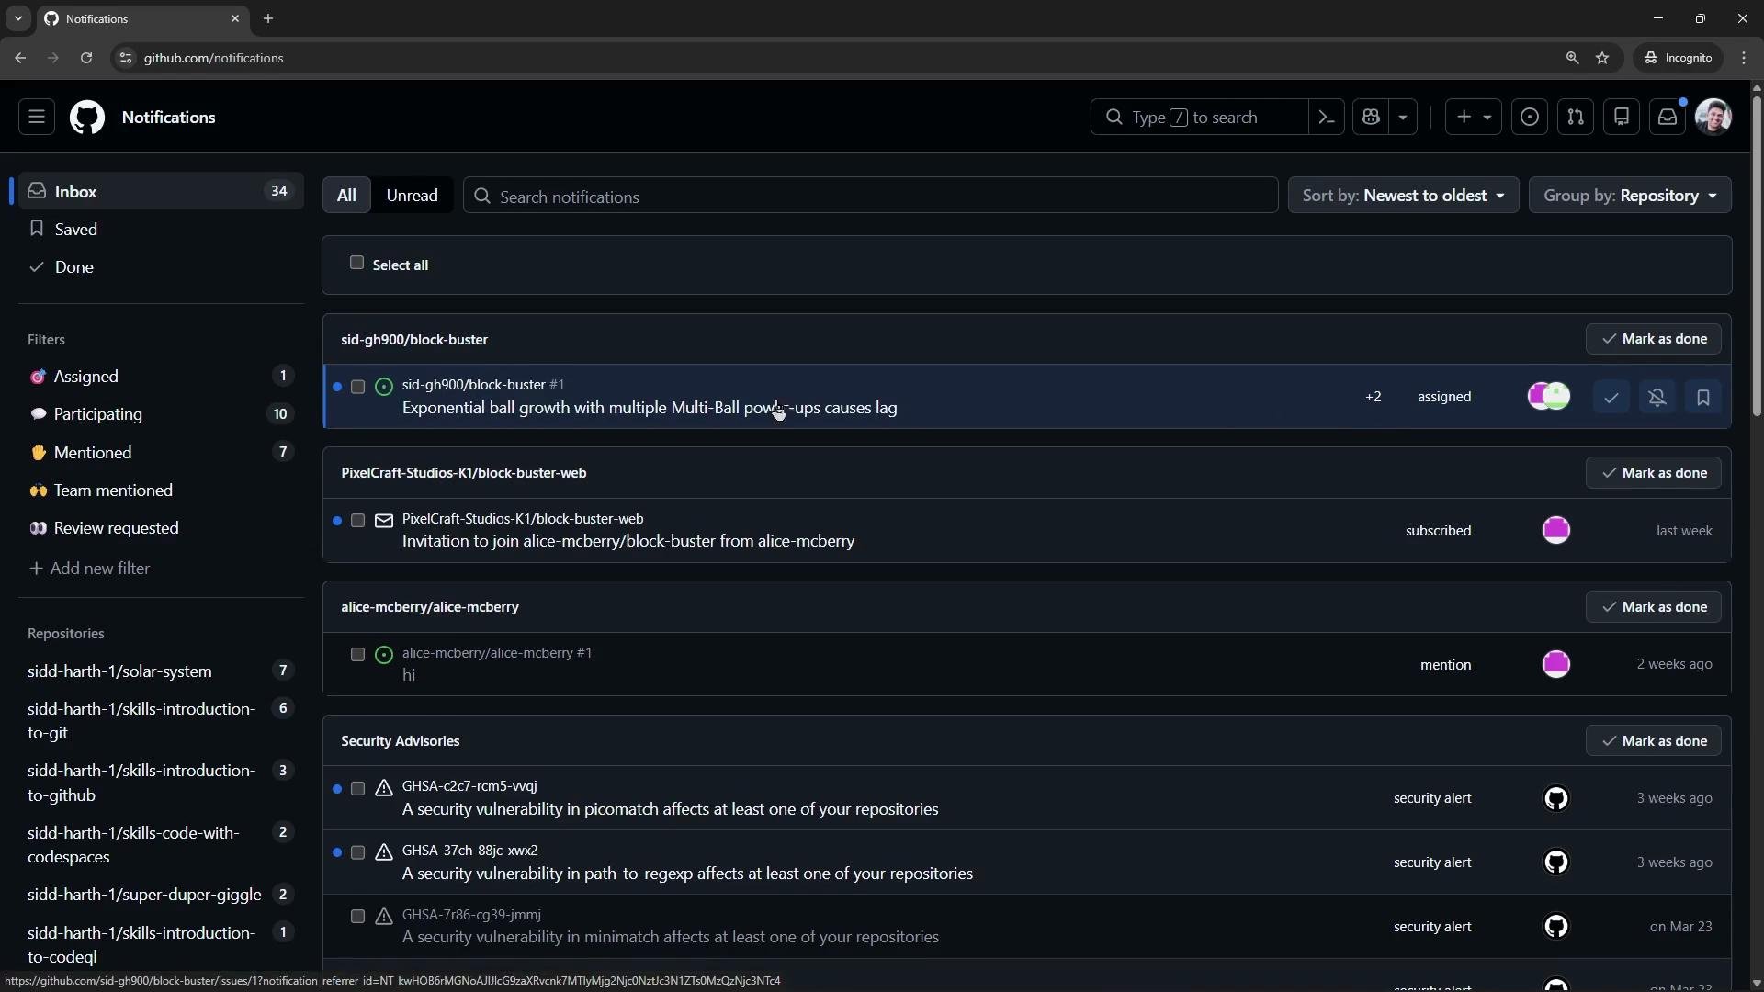This screenshot has height=992, width=1764.
Task: Open Sort by Newest to oldest dropdown
Action: [1404, 196]
